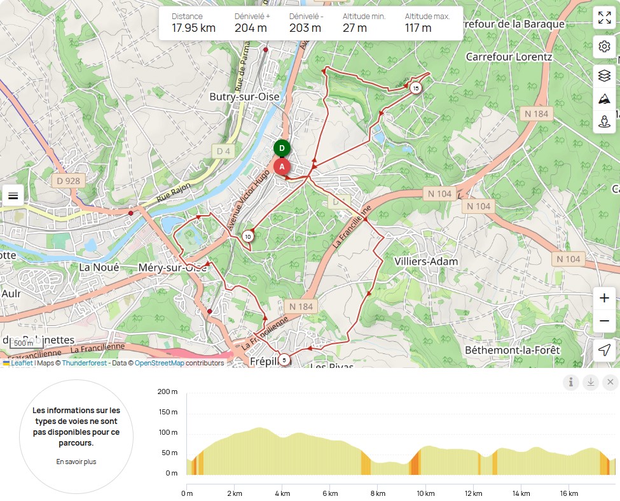Show elevation profile info
Screen dimensions: 620x501
click(x=571, y=382)
